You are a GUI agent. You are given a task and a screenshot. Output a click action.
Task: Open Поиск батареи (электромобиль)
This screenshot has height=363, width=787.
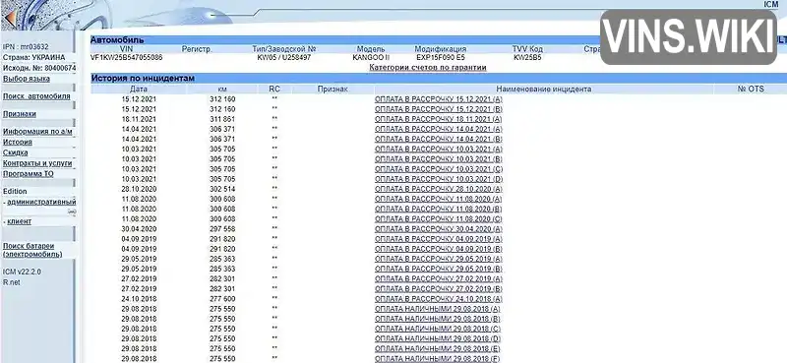tap(32, 250)
